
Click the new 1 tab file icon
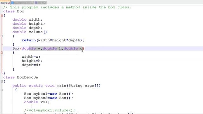click(x=36, y=3)
